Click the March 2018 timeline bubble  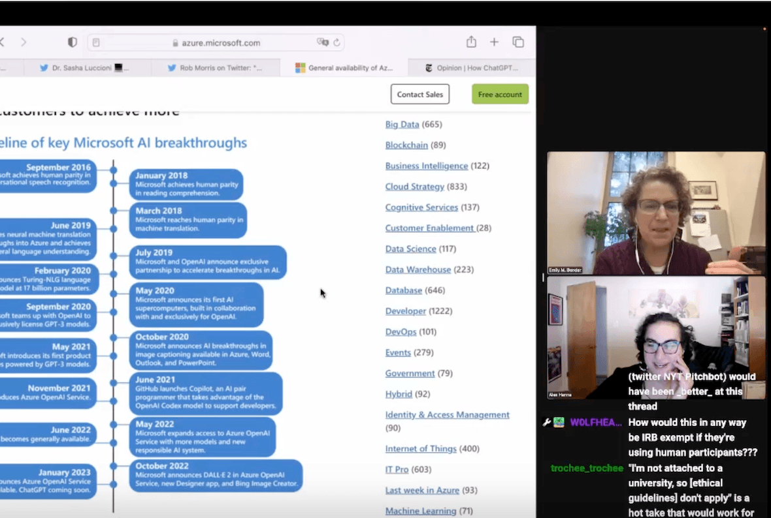[x=188, y=220]
